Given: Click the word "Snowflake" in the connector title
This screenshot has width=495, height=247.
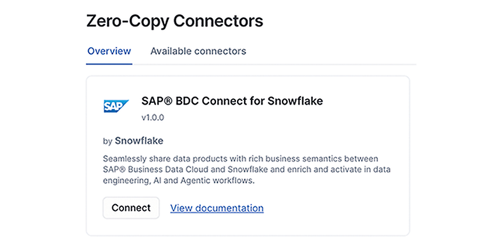Looking at the screenshot, I should point(295,101).
